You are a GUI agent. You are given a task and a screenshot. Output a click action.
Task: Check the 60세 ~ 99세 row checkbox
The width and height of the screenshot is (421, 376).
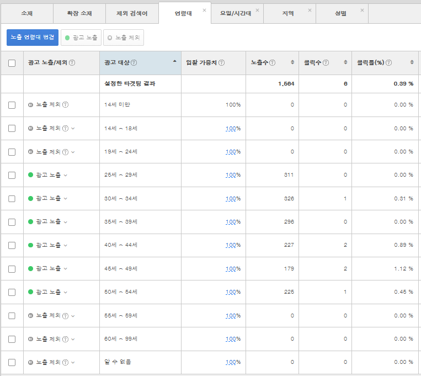12,339
